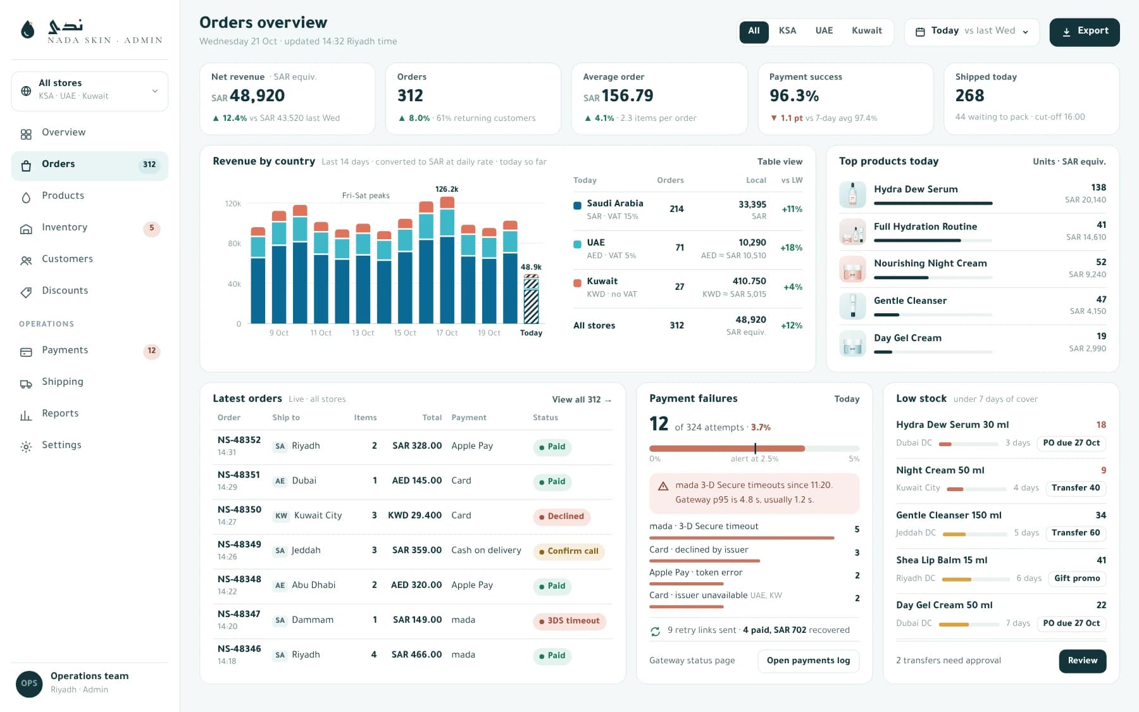1139x712 pixels.
Task: Click the Saudi Arabia legend color square
Action: (x=577, y=206)
